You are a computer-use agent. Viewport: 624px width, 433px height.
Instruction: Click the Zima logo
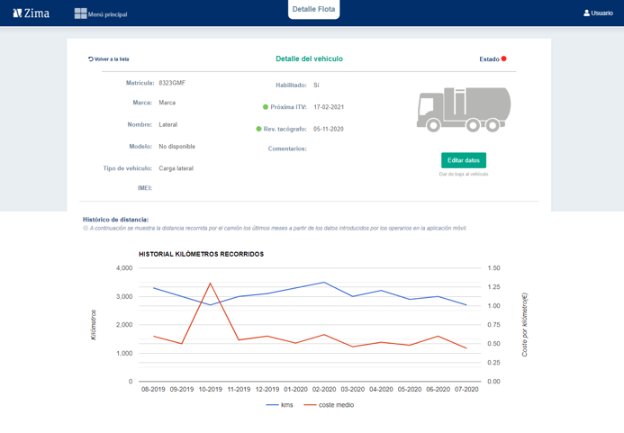(x=31, y=13)
